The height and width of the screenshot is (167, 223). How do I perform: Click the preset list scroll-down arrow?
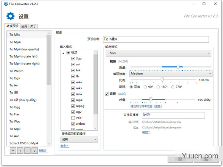[49, 144]
